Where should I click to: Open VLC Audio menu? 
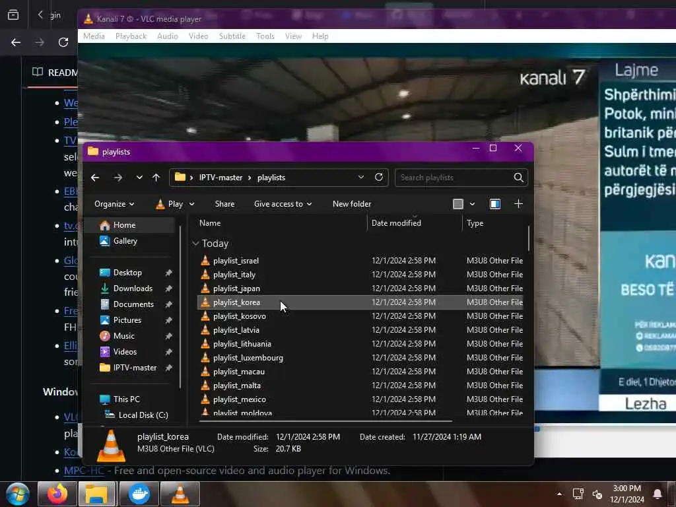click(x=168, y=36)
